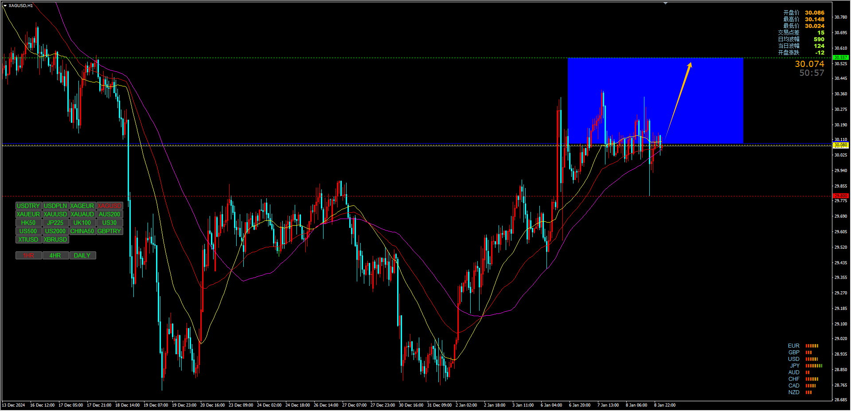Open the XTIUSD crude oil button

click(28, 240)
